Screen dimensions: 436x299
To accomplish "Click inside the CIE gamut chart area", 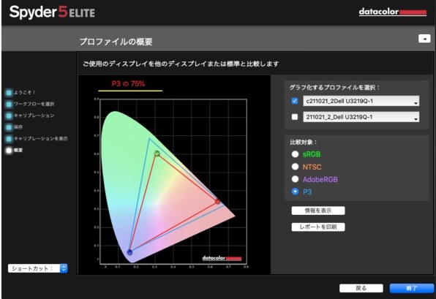I will click(173, 182).
